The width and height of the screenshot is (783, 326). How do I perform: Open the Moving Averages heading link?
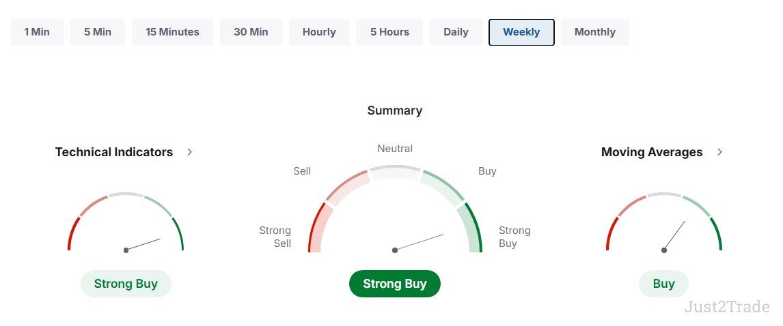(x=652, y=152)
